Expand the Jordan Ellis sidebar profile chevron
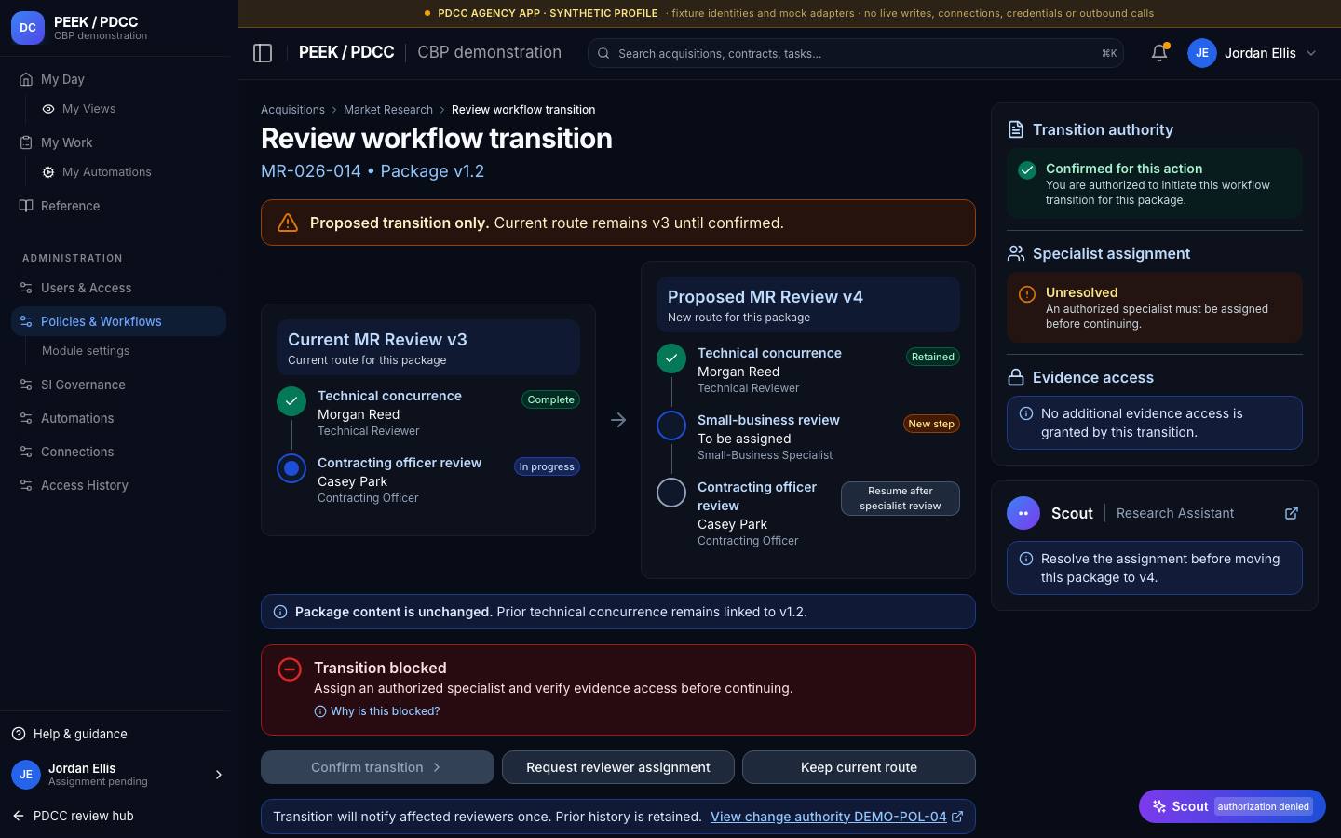Image resolution: width=1341 pixels, height=838 pixels. point(219,775)
